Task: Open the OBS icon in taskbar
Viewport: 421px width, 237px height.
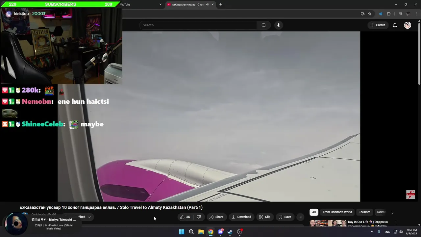Action: click(240, 232)
